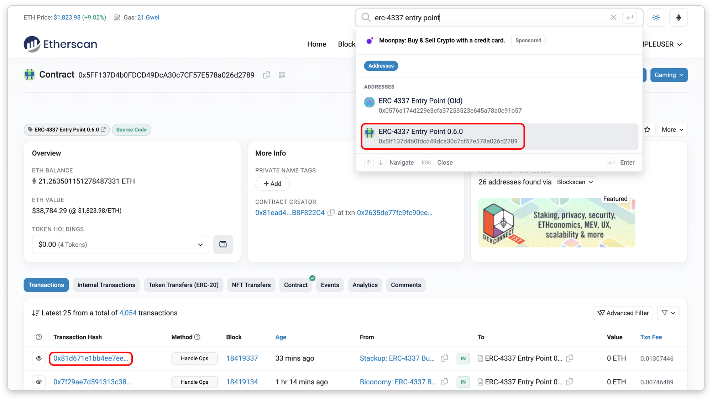The image size is (712, 400).
Task: Open the filter funnel dropdown
Action: pos(668,313)
